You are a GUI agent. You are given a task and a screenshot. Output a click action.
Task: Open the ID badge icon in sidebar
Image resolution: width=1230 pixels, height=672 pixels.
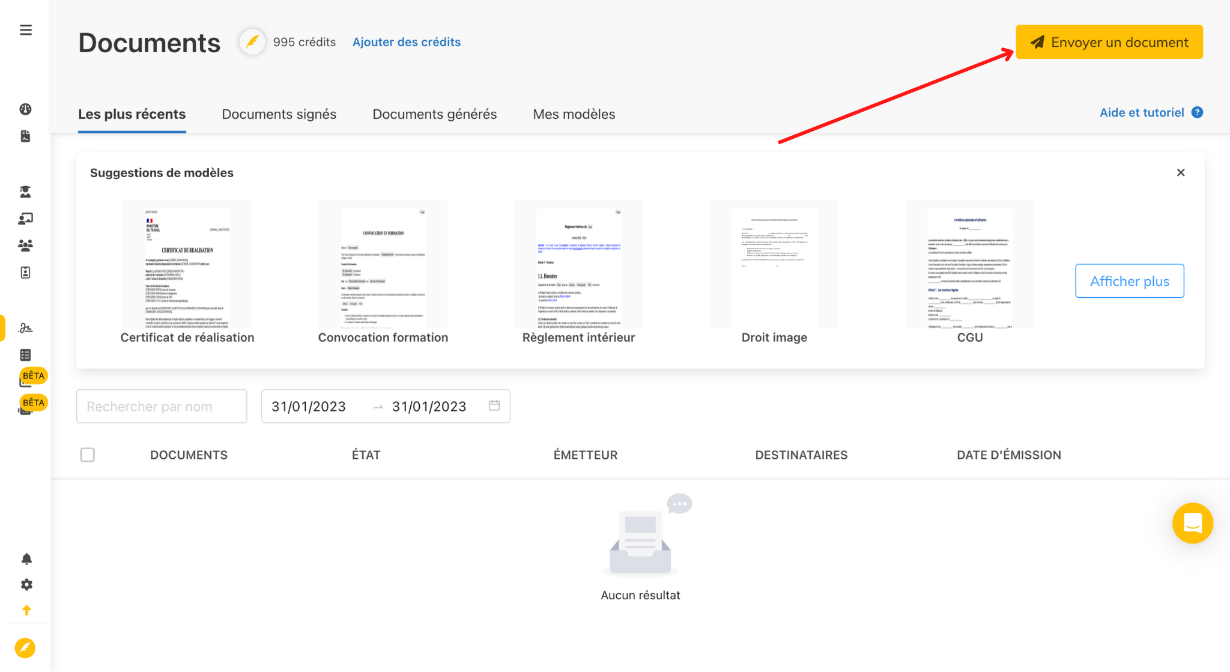(25, 273)
